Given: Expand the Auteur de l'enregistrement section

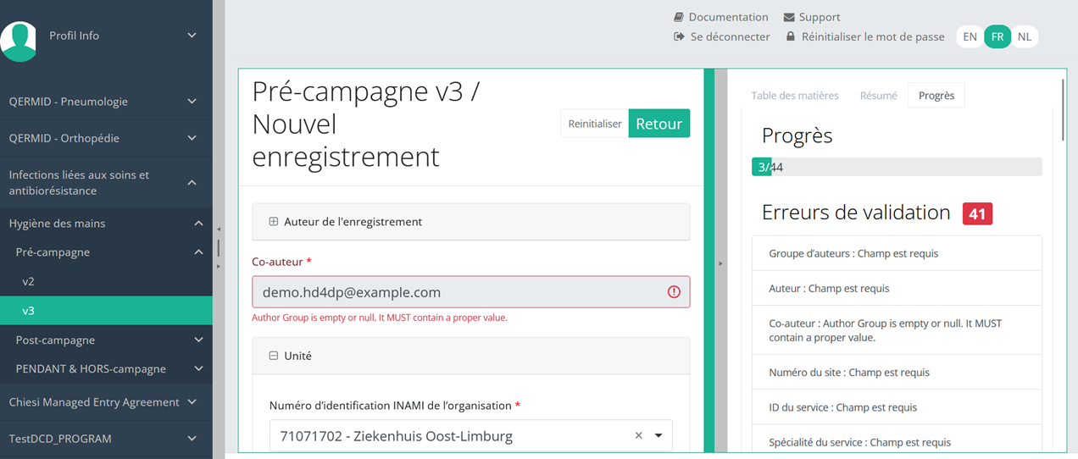Looking at the screenshot, I should click(x=274, y=222).
